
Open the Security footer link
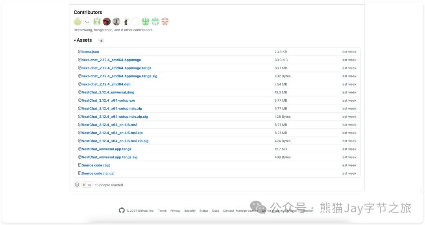click(190, 210)
